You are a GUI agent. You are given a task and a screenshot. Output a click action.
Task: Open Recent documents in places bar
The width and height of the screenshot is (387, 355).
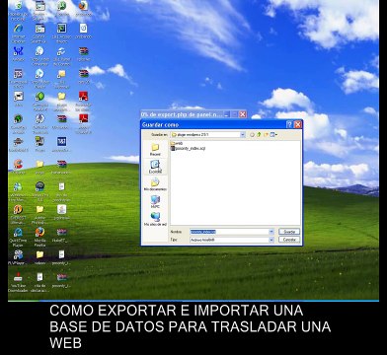coord(155,149)
